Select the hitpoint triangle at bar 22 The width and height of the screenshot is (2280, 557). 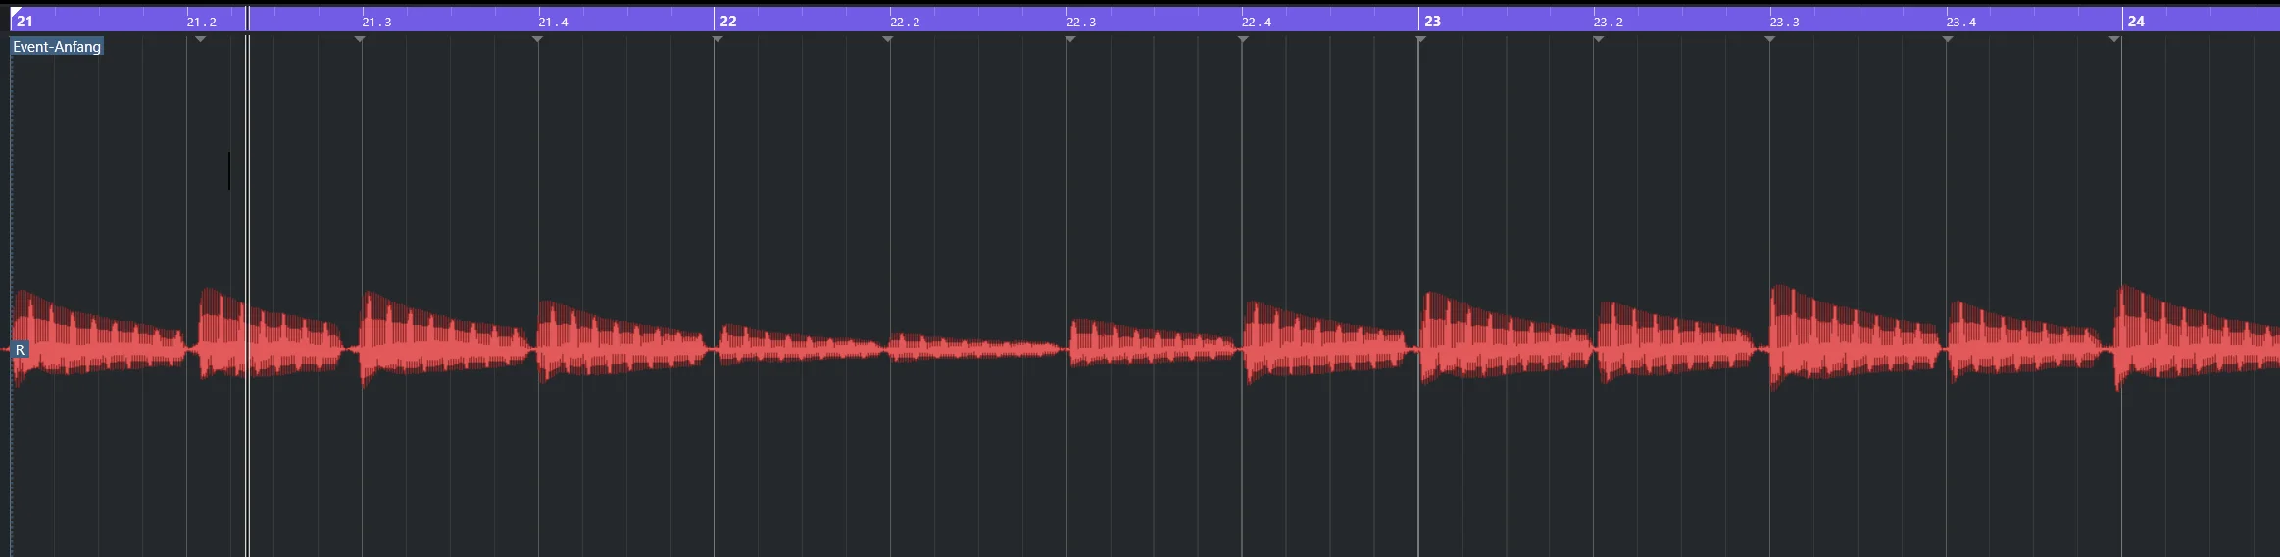click(x=718, y=39)
